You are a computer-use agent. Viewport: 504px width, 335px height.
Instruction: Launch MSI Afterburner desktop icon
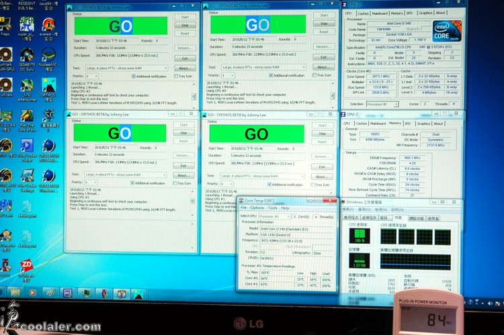click(27, 89)
